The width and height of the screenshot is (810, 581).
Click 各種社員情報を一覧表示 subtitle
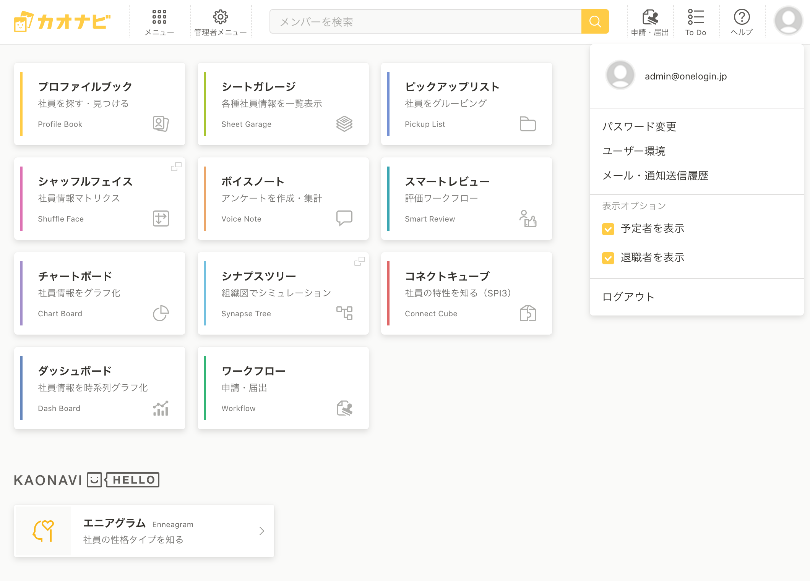[271, 104]
